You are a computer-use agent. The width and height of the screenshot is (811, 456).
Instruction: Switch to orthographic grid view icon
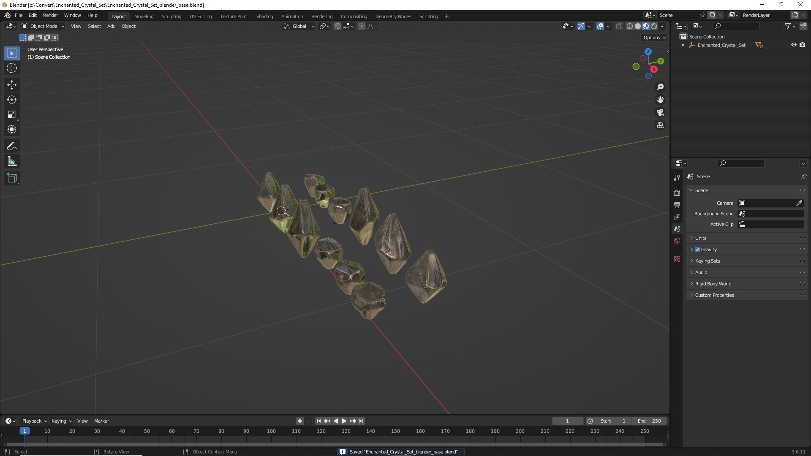pyautogui.click(x=660, y=125)
